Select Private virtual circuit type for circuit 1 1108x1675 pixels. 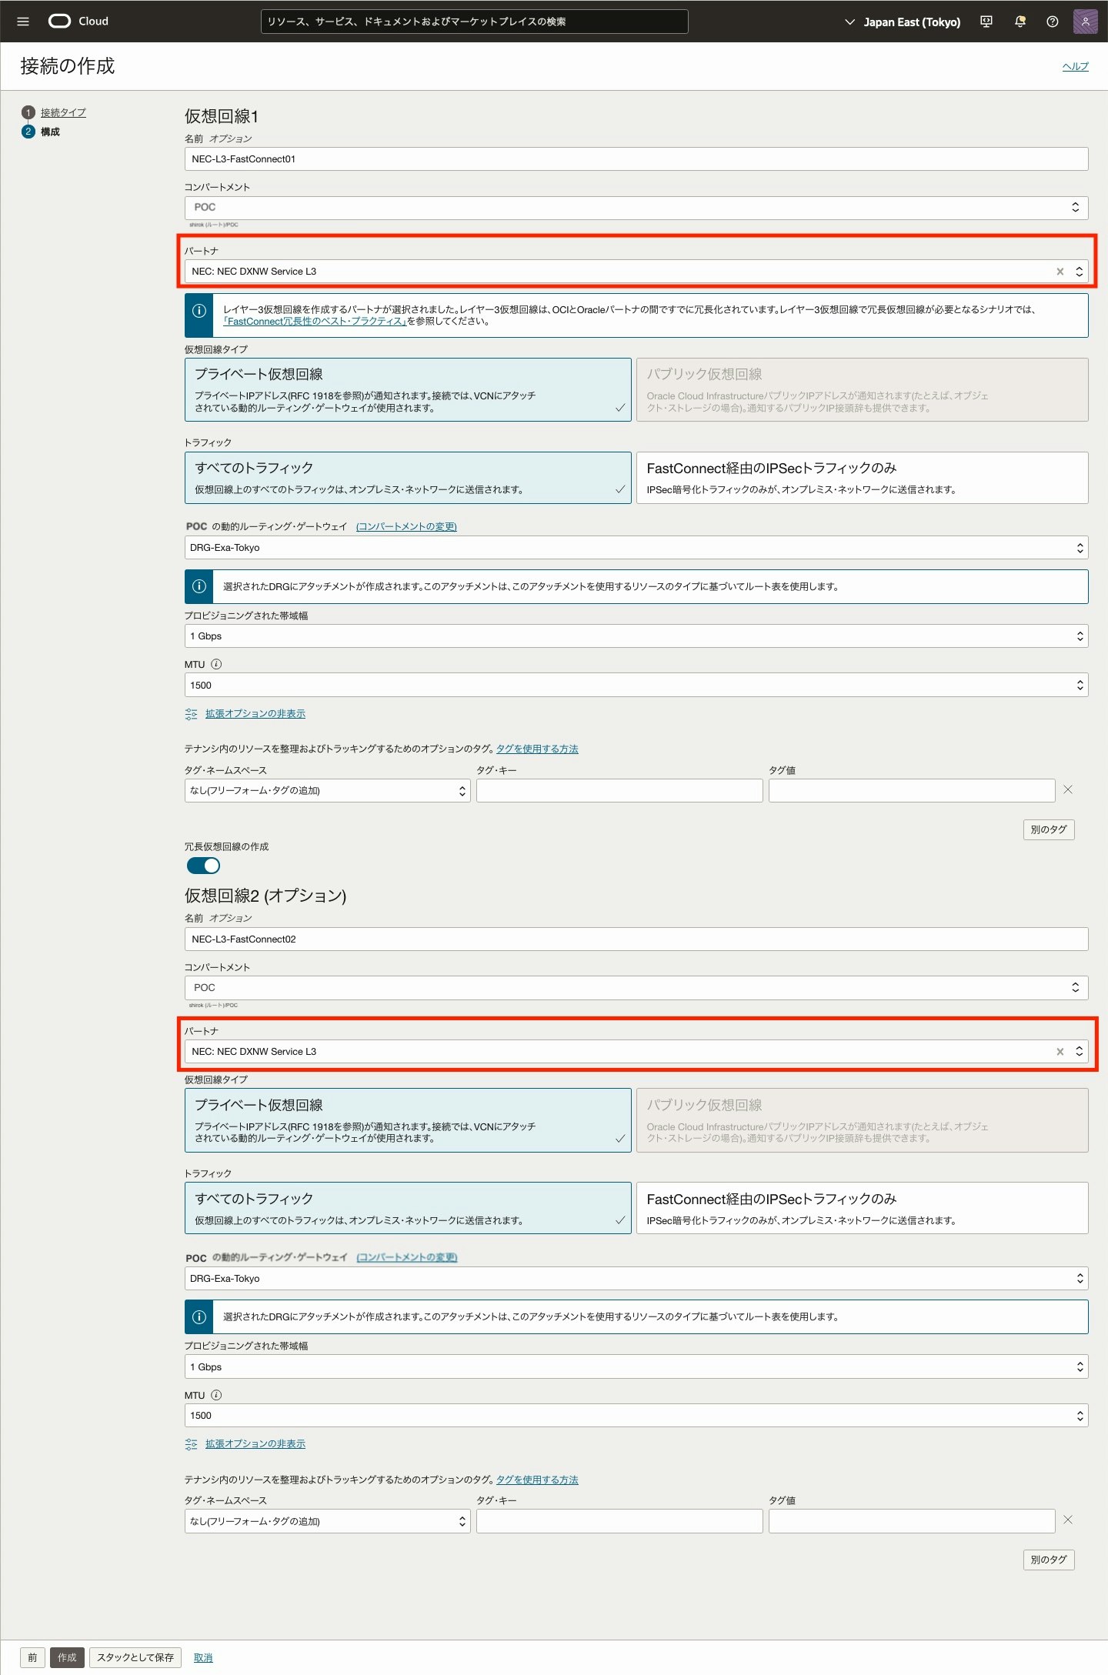pyautogui.click(x=408, y=389)
